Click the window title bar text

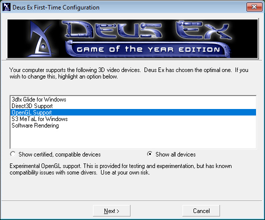coord(56,7)
